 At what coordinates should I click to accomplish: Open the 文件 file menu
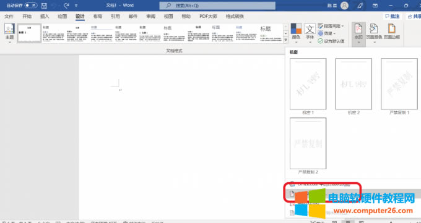point(9,16)
